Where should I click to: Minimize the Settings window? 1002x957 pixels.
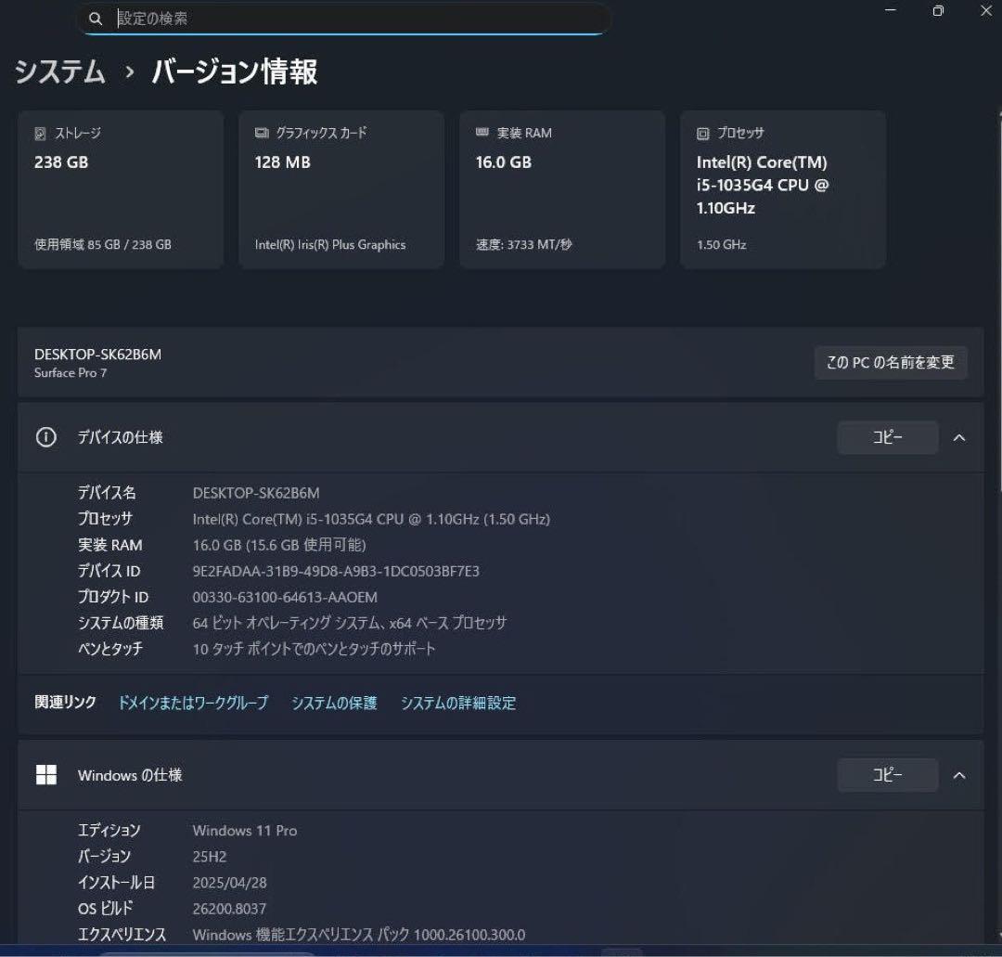[890, 11]
